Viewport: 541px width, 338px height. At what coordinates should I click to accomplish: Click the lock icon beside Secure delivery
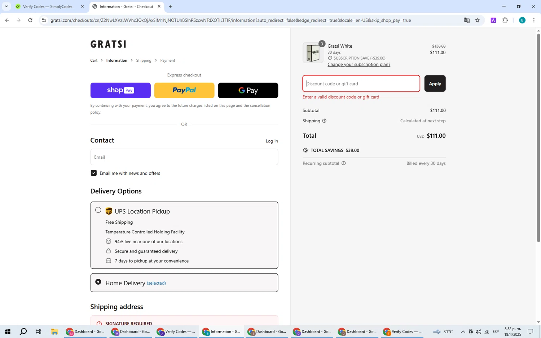tap(108, 251)
